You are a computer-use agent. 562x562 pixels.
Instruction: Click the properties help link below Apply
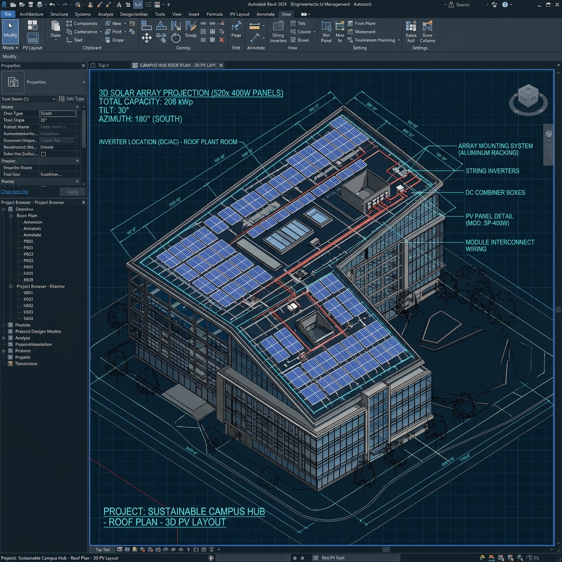tap(15, 192)
